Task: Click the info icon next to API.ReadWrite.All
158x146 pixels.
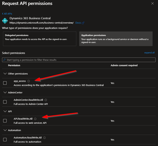Action: tap(35, 119)
